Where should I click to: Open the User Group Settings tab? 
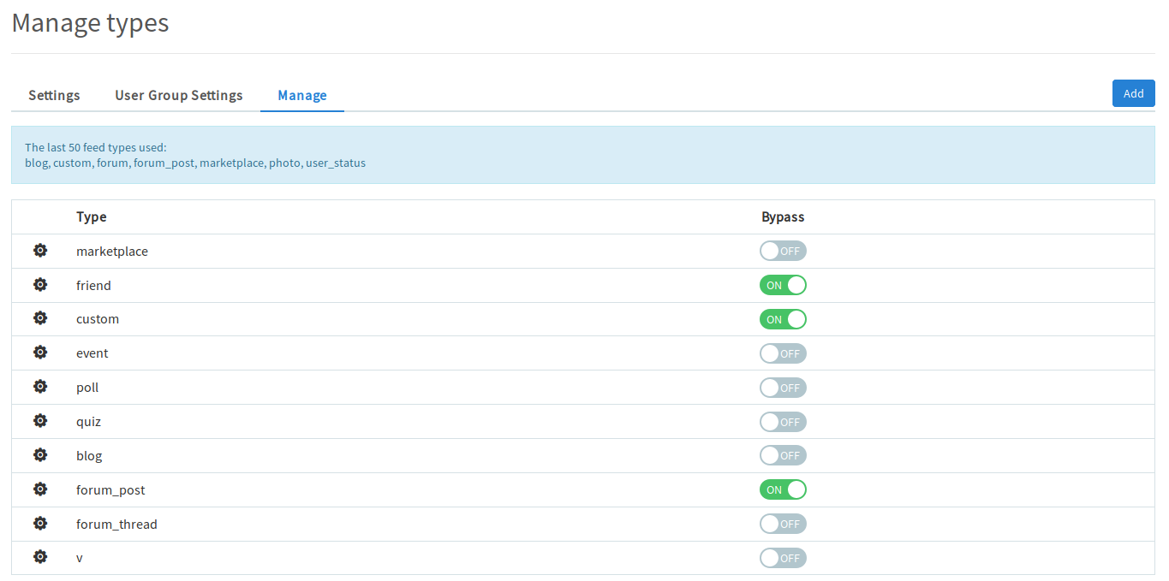pos(179,95)
